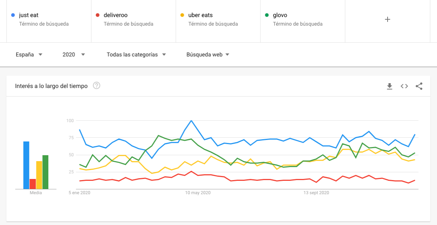Image resolution: width=437 pixels, height=225 pixels.
Task: Open help for Interés a lo largo del tiempo
Action: pyautogui.click(x=97, y=86)
